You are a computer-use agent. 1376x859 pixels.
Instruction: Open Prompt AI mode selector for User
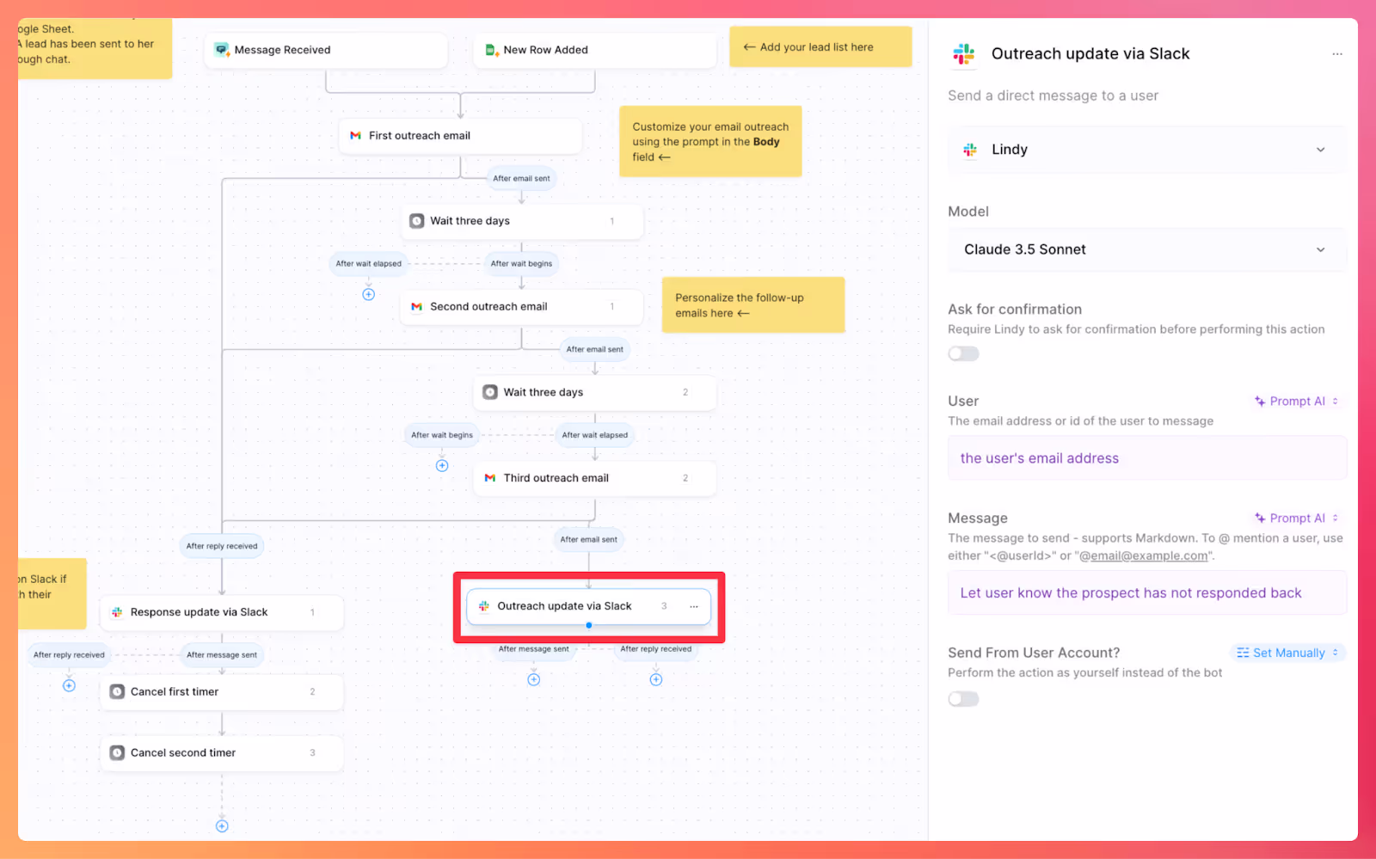pyautogui.click(x=1297, y=402)
